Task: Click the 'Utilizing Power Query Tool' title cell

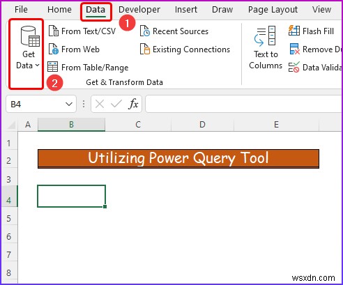Action: pyautogui.click(x=178, y=159)
